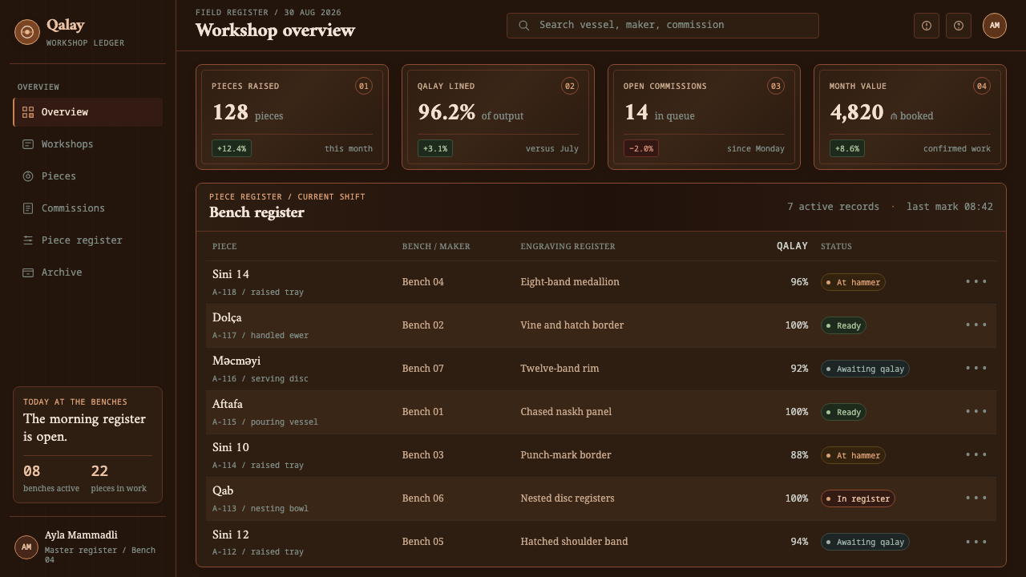
Task: Click the Archive sidebar icon
Action: 28,272
